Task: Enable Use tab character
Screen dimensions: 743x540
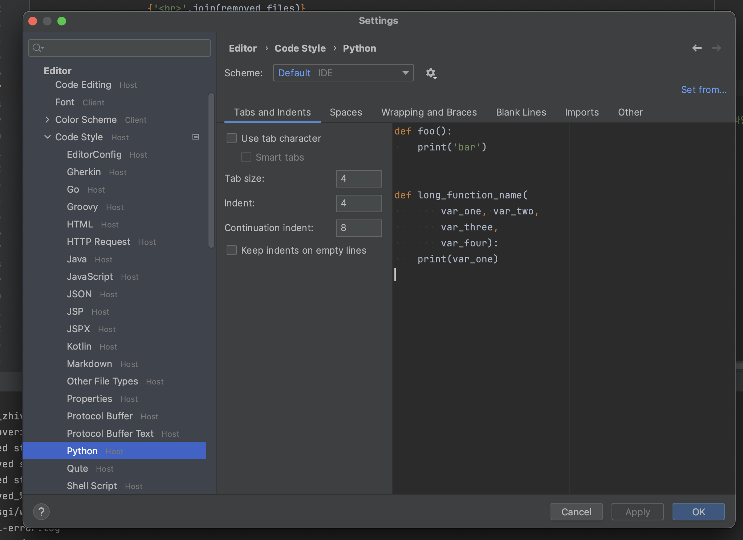Action: 231,138
